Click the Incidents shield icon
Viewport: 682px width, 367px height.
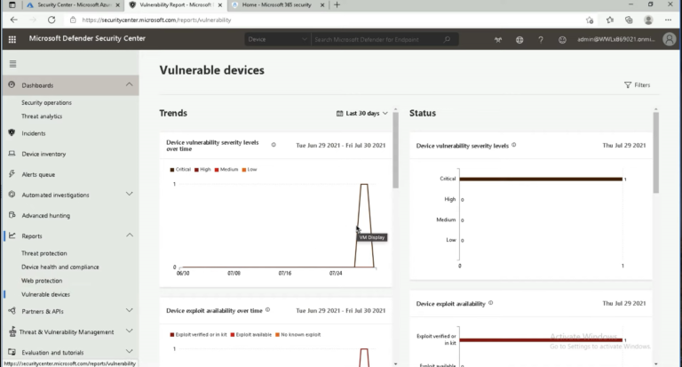pyautogui.click(x=12, y=132)
